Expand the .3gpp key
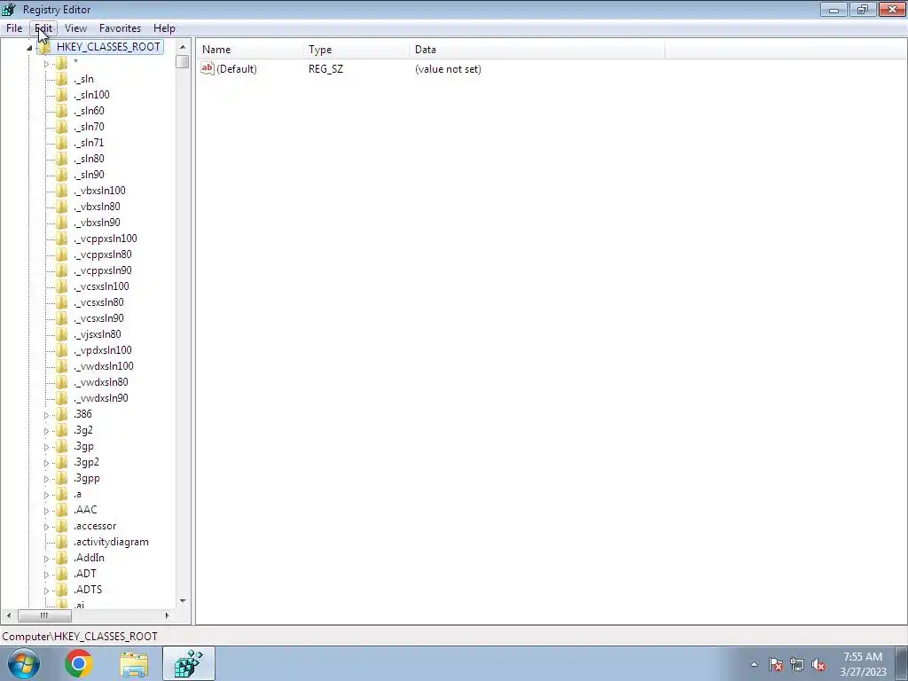Viewport: 908px width, 681px height. [46, 478]
